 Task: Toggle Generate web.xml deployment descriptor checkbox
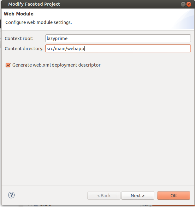[8, 65]
